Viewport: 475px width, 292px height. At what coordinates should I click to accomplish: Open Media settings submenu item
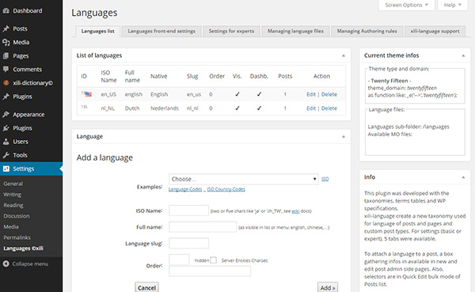pyautogui.click(x=11, y=227)
